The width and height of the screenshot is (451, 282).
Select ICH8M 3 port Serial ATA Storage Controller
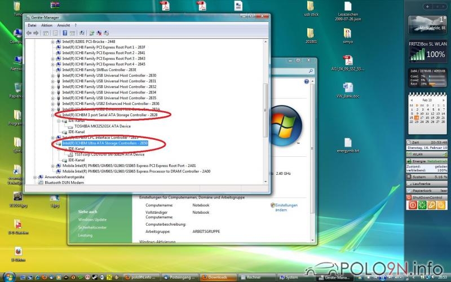(x=110, y=115)
